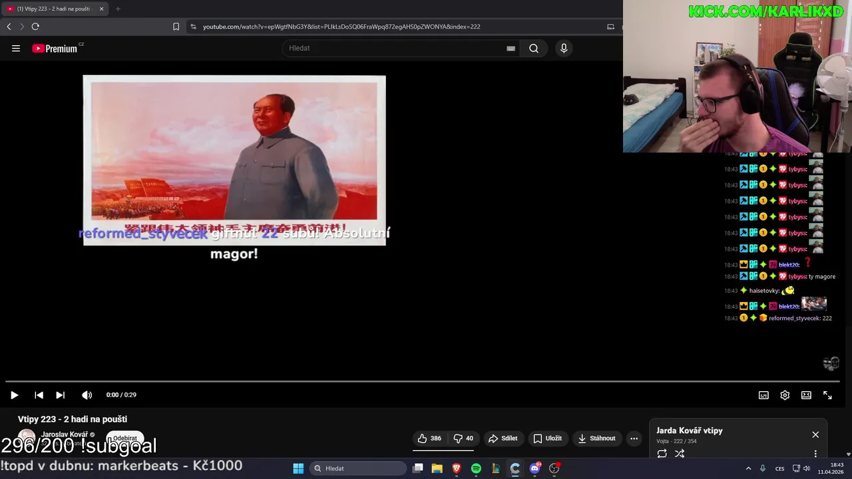The image size is (852, 479).
Task: Enter fullscreen mode
Action: 827,395
